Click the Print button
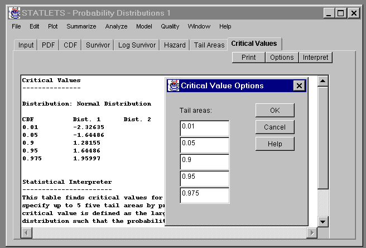This screenshot has width=366, height=248. click(x=249, y=58)
